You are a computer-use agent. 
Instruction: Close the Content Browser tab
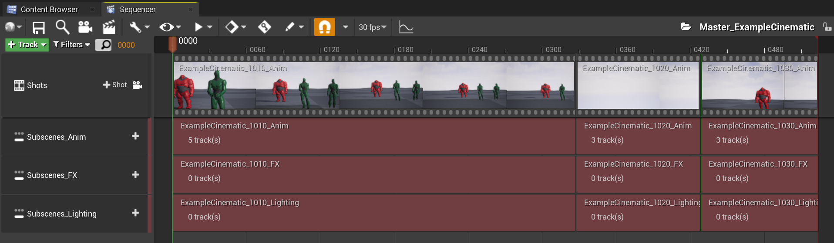pos(92,10)
